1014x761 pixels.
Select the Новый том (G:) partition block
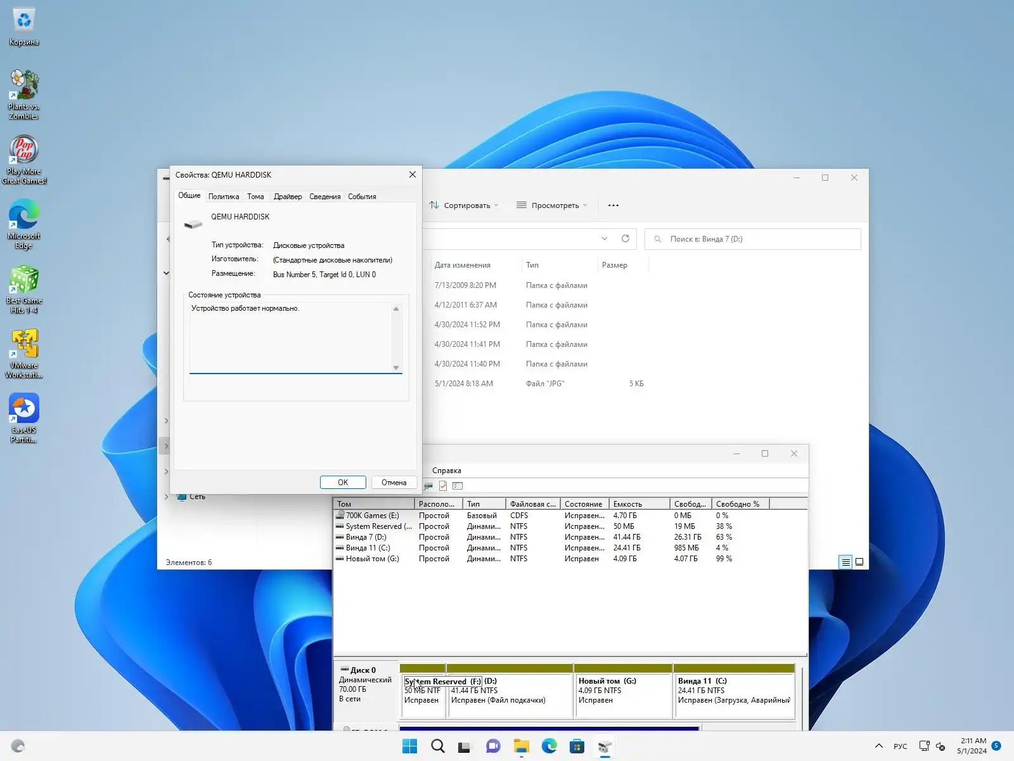(623, 691)
